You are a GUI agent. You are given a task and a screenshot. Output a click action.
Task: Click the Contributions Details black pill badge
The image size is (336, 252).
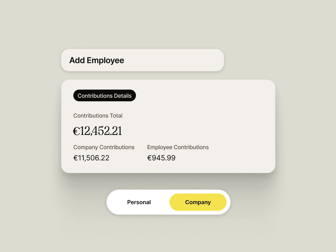(x=104, y=95)
